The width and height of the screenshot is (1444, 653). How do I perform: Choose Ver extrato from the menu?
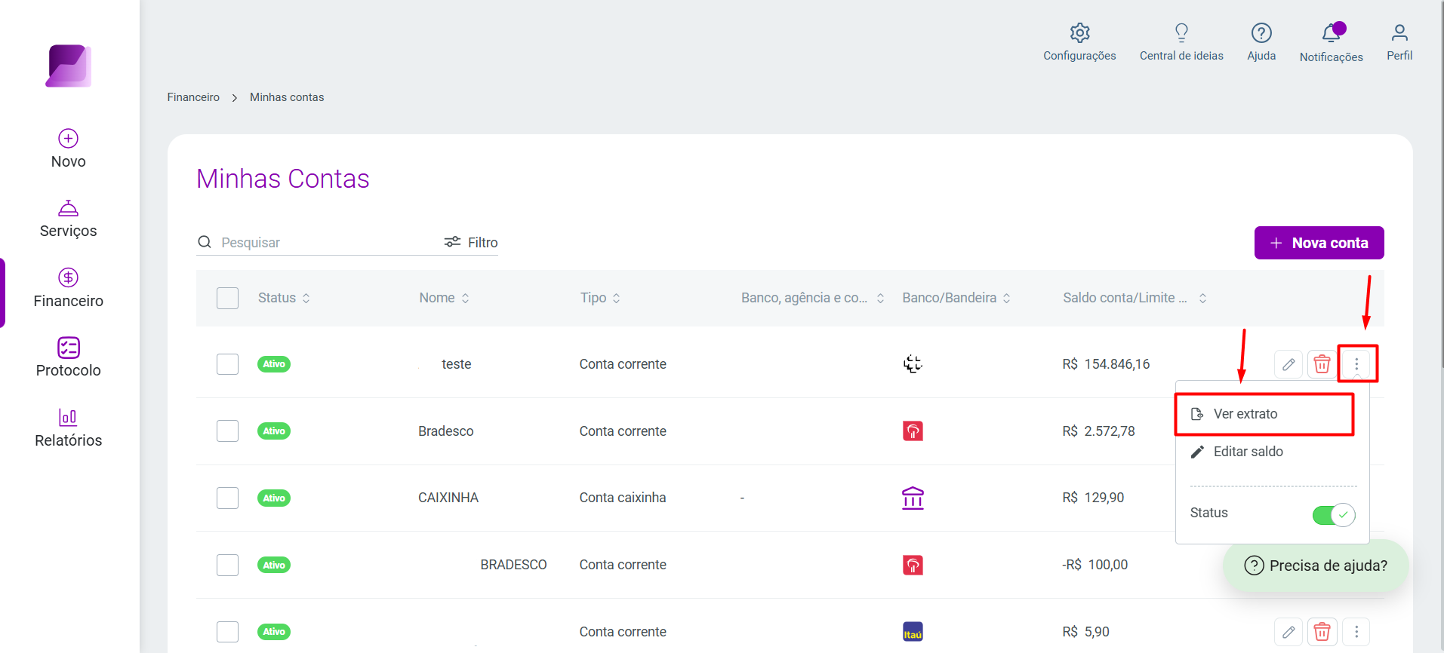pyautogui.click(x=1264, y=414)
